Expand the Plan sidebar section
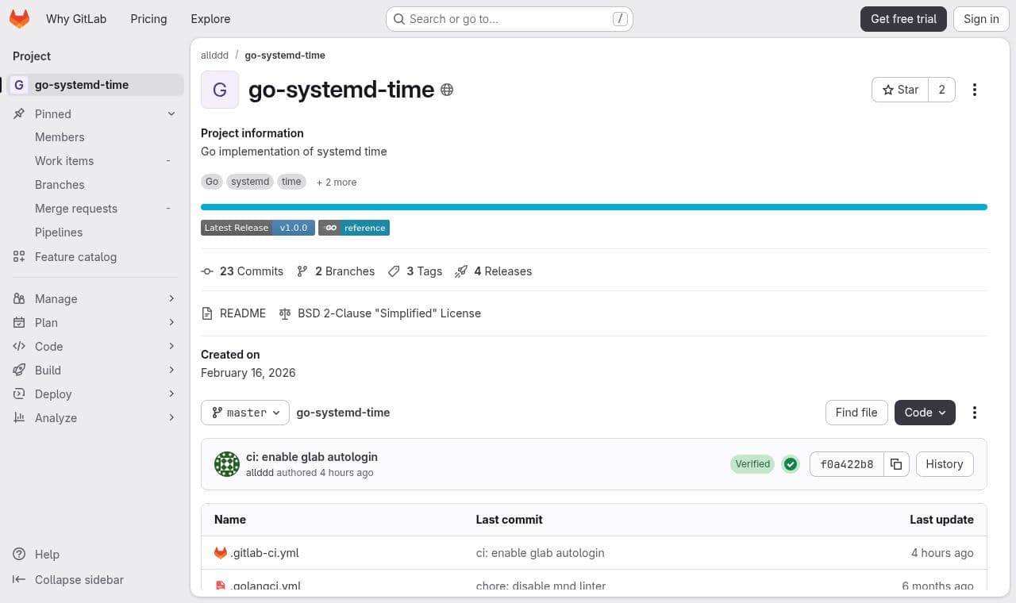Viewport: 1016px width, 603px height. tap(95, 323)
